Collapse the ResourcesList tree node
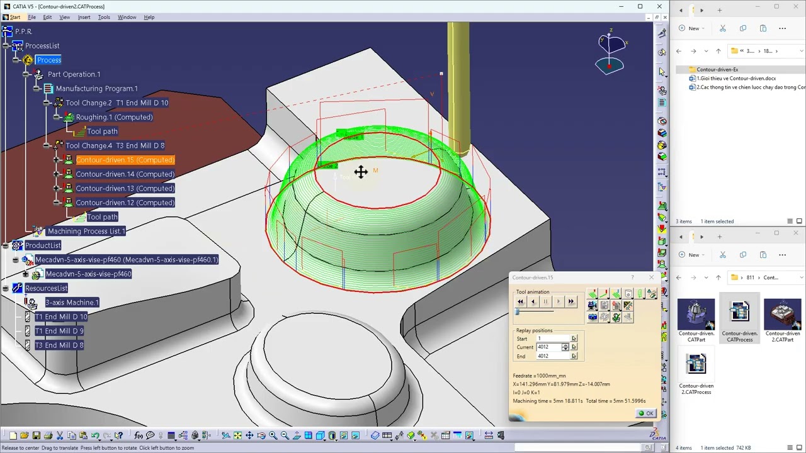This screenshot has width=806, height=453. pos(6,288)
